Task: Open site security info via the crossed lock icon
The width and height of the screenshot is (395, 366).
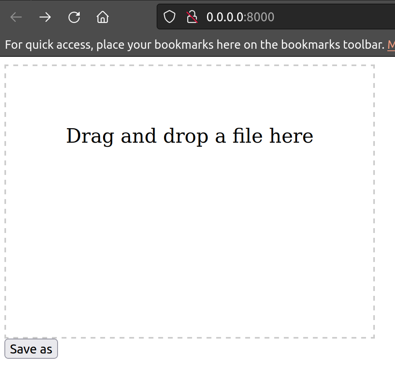Action: 192,17
